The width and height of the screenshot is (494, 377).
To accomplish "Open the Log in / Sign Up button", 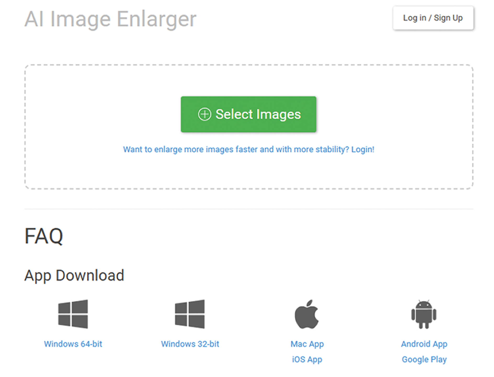I will (433, 18).
